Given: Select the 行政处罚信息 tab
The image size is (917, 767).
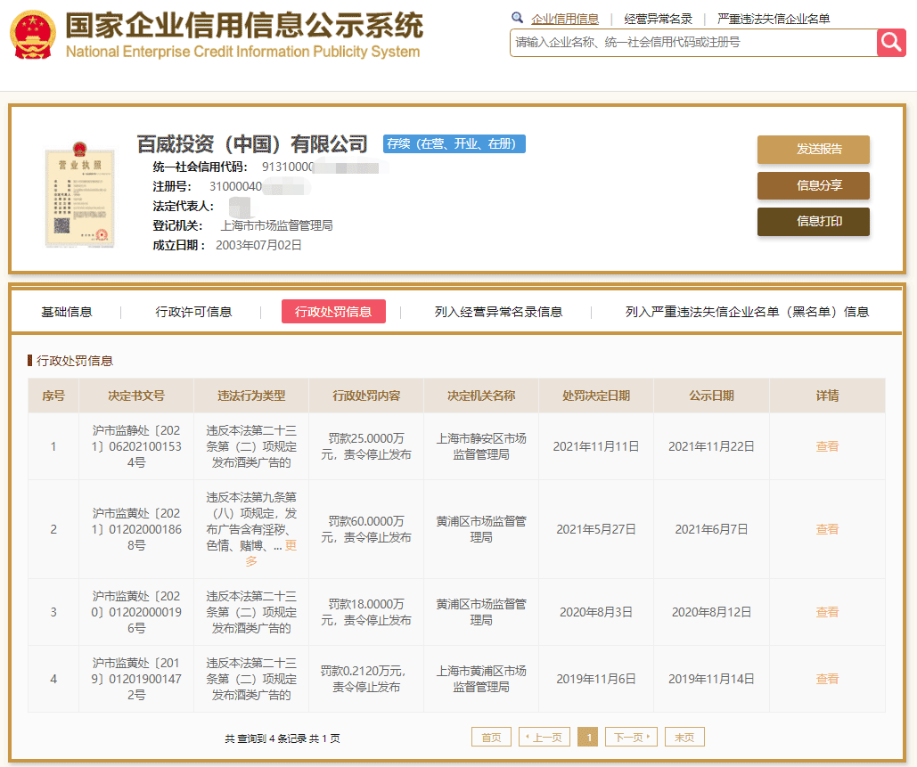Looking at the screenshot, I should point(333,312).
